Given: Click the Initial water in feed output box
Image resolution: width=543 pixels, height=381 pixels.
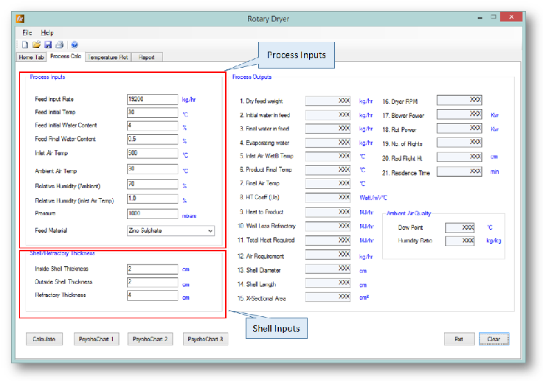Looking at the screenshot, I should [x=328, y=114].
